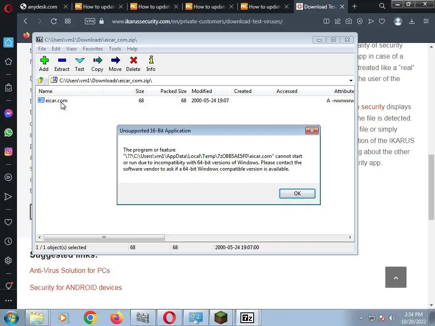The height and width of the screenshot is (326, 435).
Task: Click the scroll-to-top arrow button on page
Action: coord(395,277)
